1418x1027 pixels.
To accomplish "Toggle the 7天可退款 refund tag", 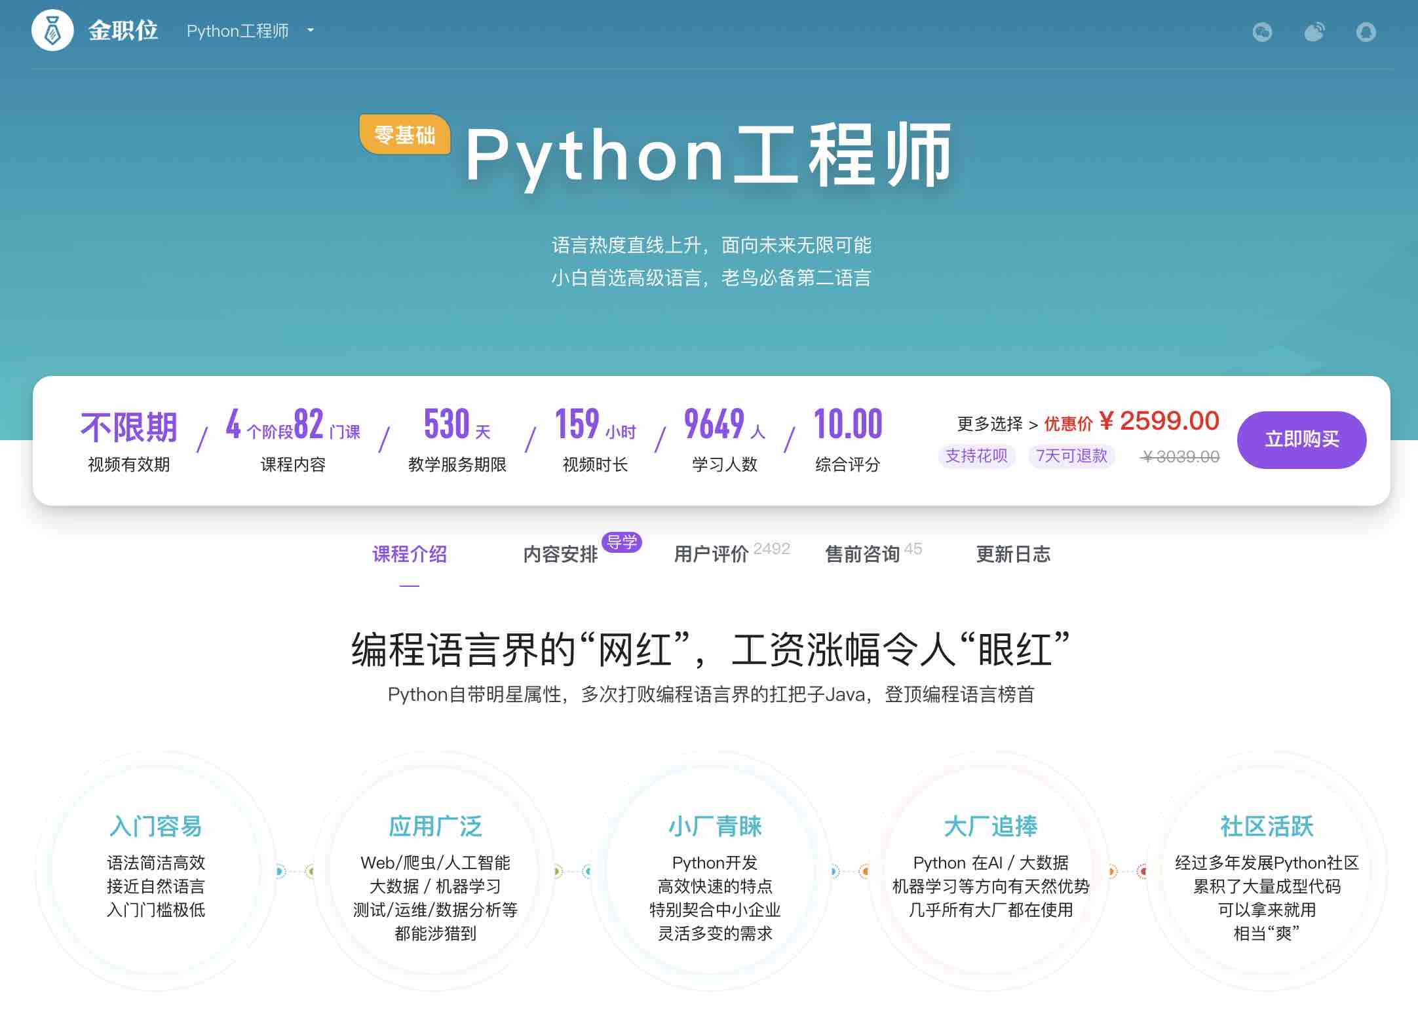I will point(1071,456).
